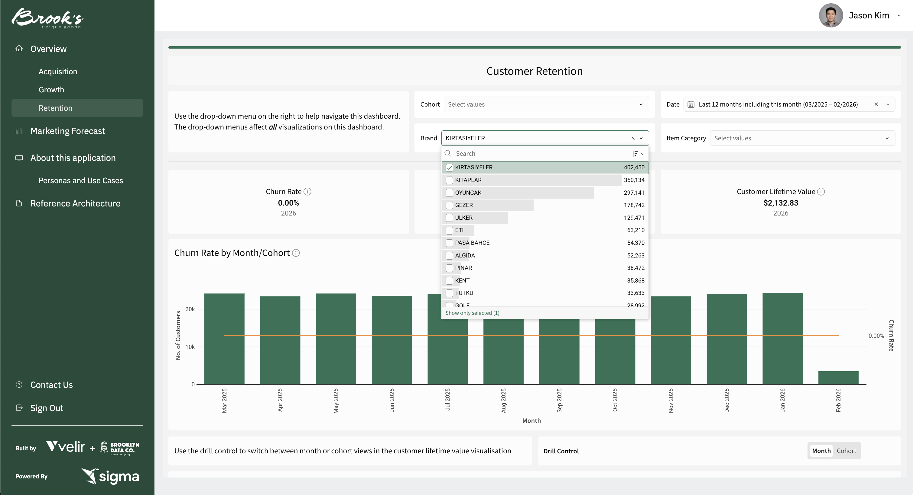The height and width of the screenshot is (495, 913).
Task: Check the KITAPLAR brand checkbox
Action: click(449, 180)
